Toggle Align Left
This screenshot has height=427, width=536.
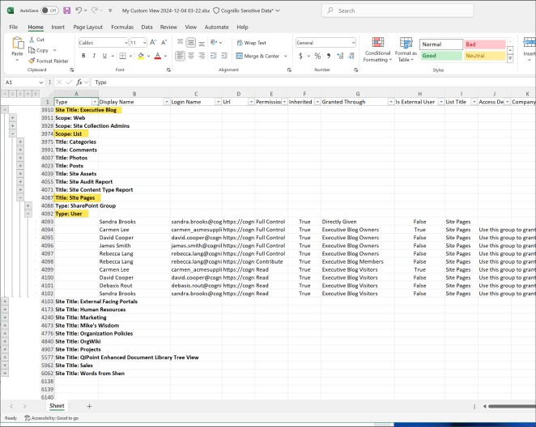(x=180, y=56)
